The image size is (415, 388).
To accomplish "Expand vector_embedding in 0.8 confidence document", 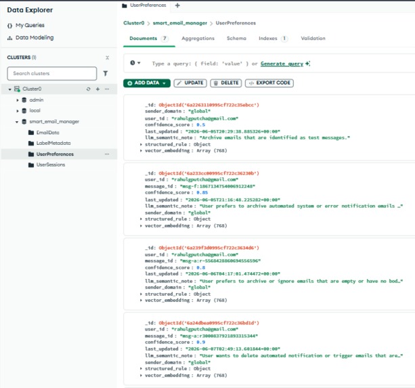I will 141,300.
